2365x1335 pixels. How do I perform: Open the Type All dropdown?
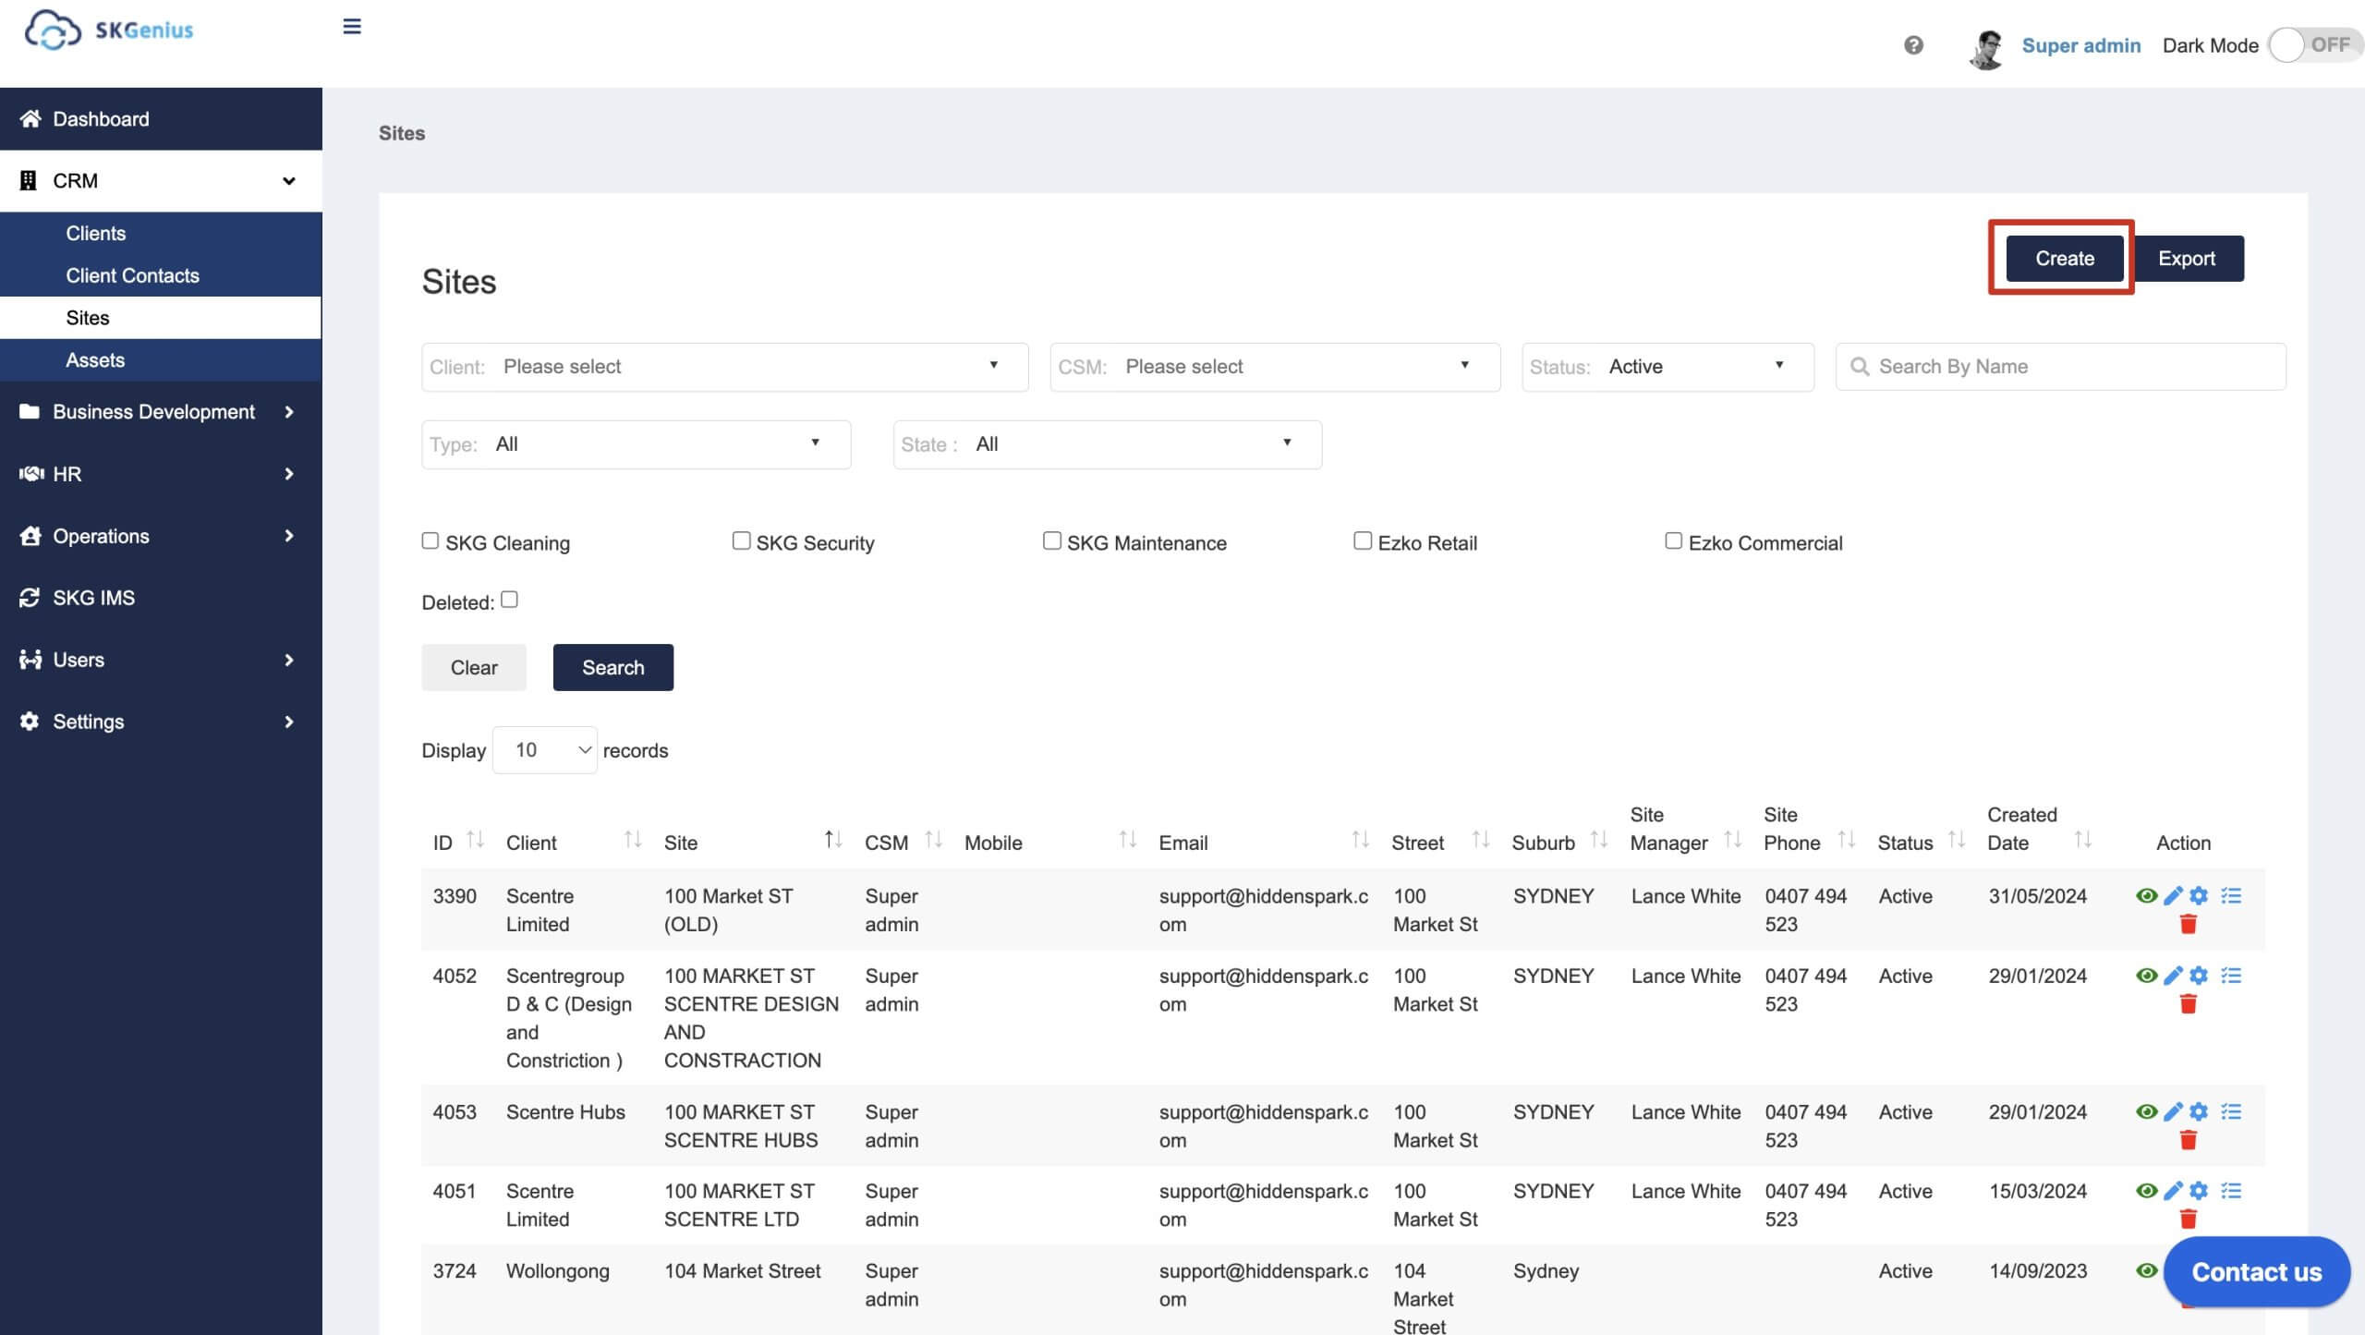click(x=636, y=444)
